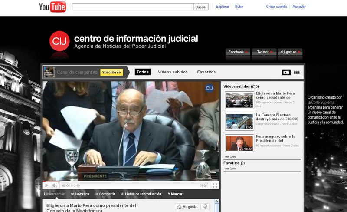Switch to grid view icon
This screenshot has width=347, height=212.
[297, 72]
